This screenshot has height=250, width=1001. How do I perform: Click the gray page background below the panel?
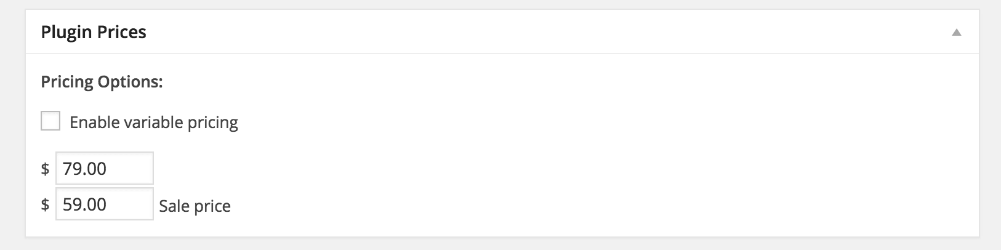pyautogui.click(x=492, y=244)
